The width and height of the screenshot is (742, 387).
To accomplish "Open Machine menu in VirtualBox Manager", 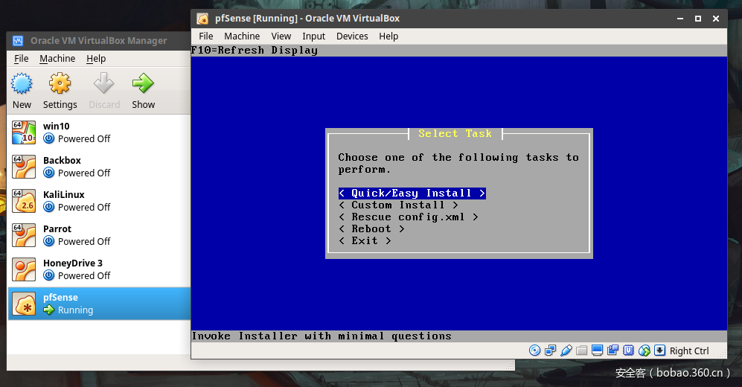I will [57, 58].
